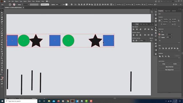Select the Selection tool
This screenshot has height=103, width=183.
[2, 10]
